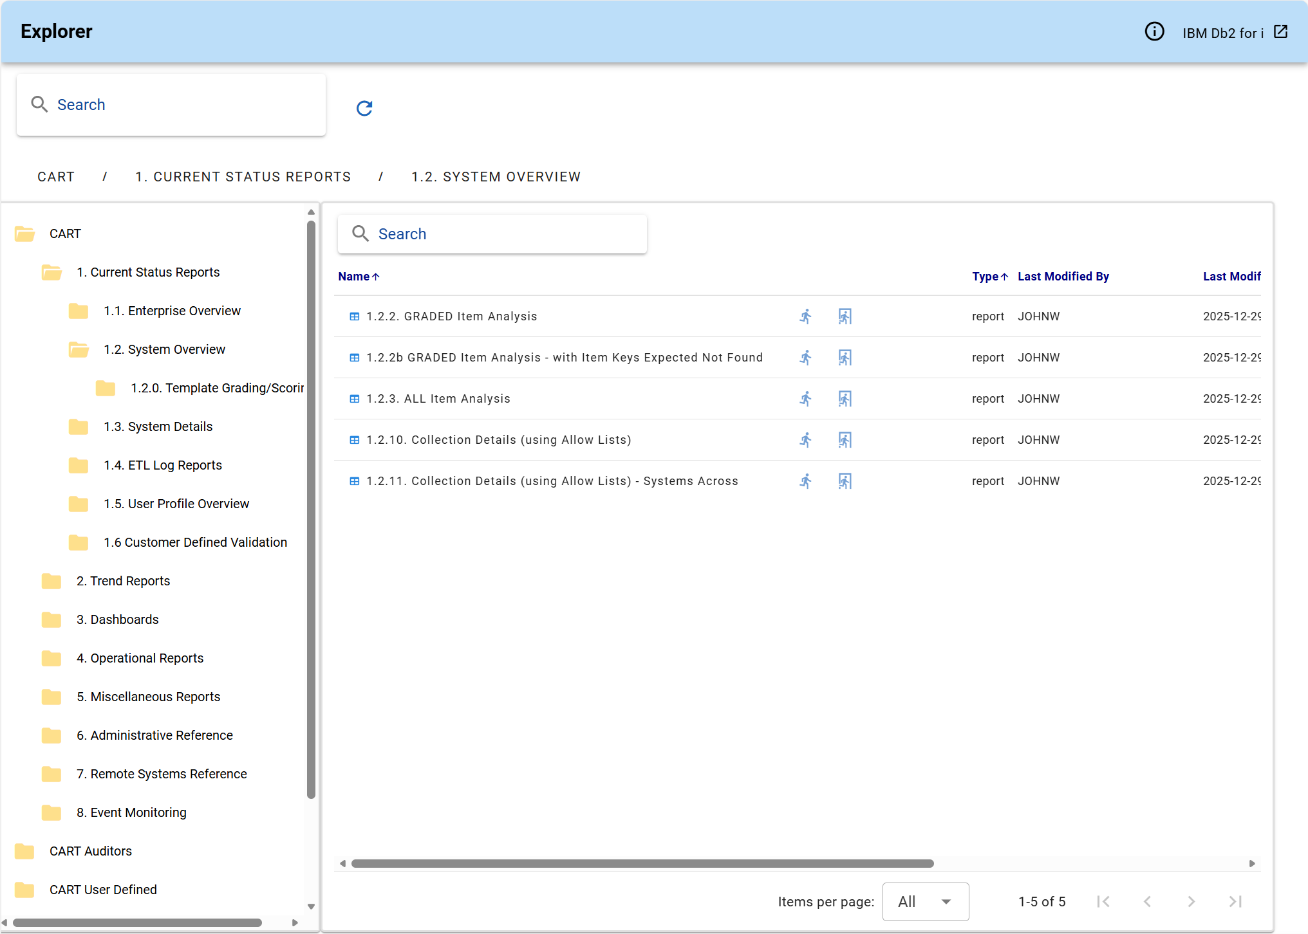Open 1.2.11. Collection Details in new window icon
Viewport: 1308px width, 934px height.
click(845, 481)
